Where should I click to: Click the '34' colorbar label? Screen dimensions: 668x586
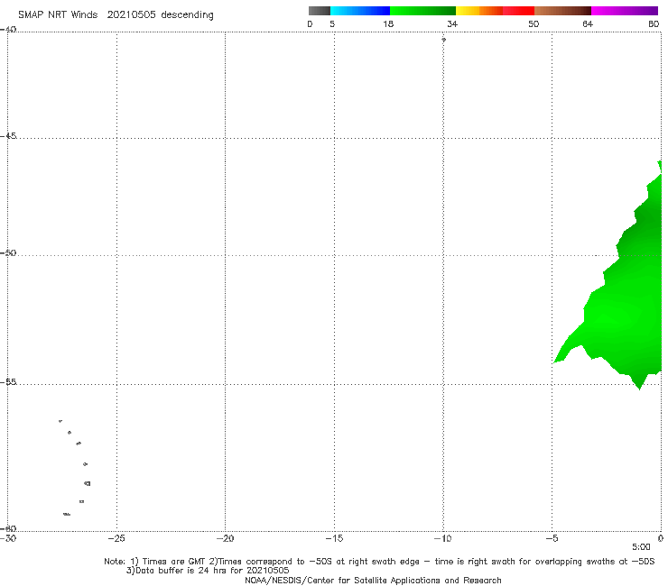(x=452, y=23)
